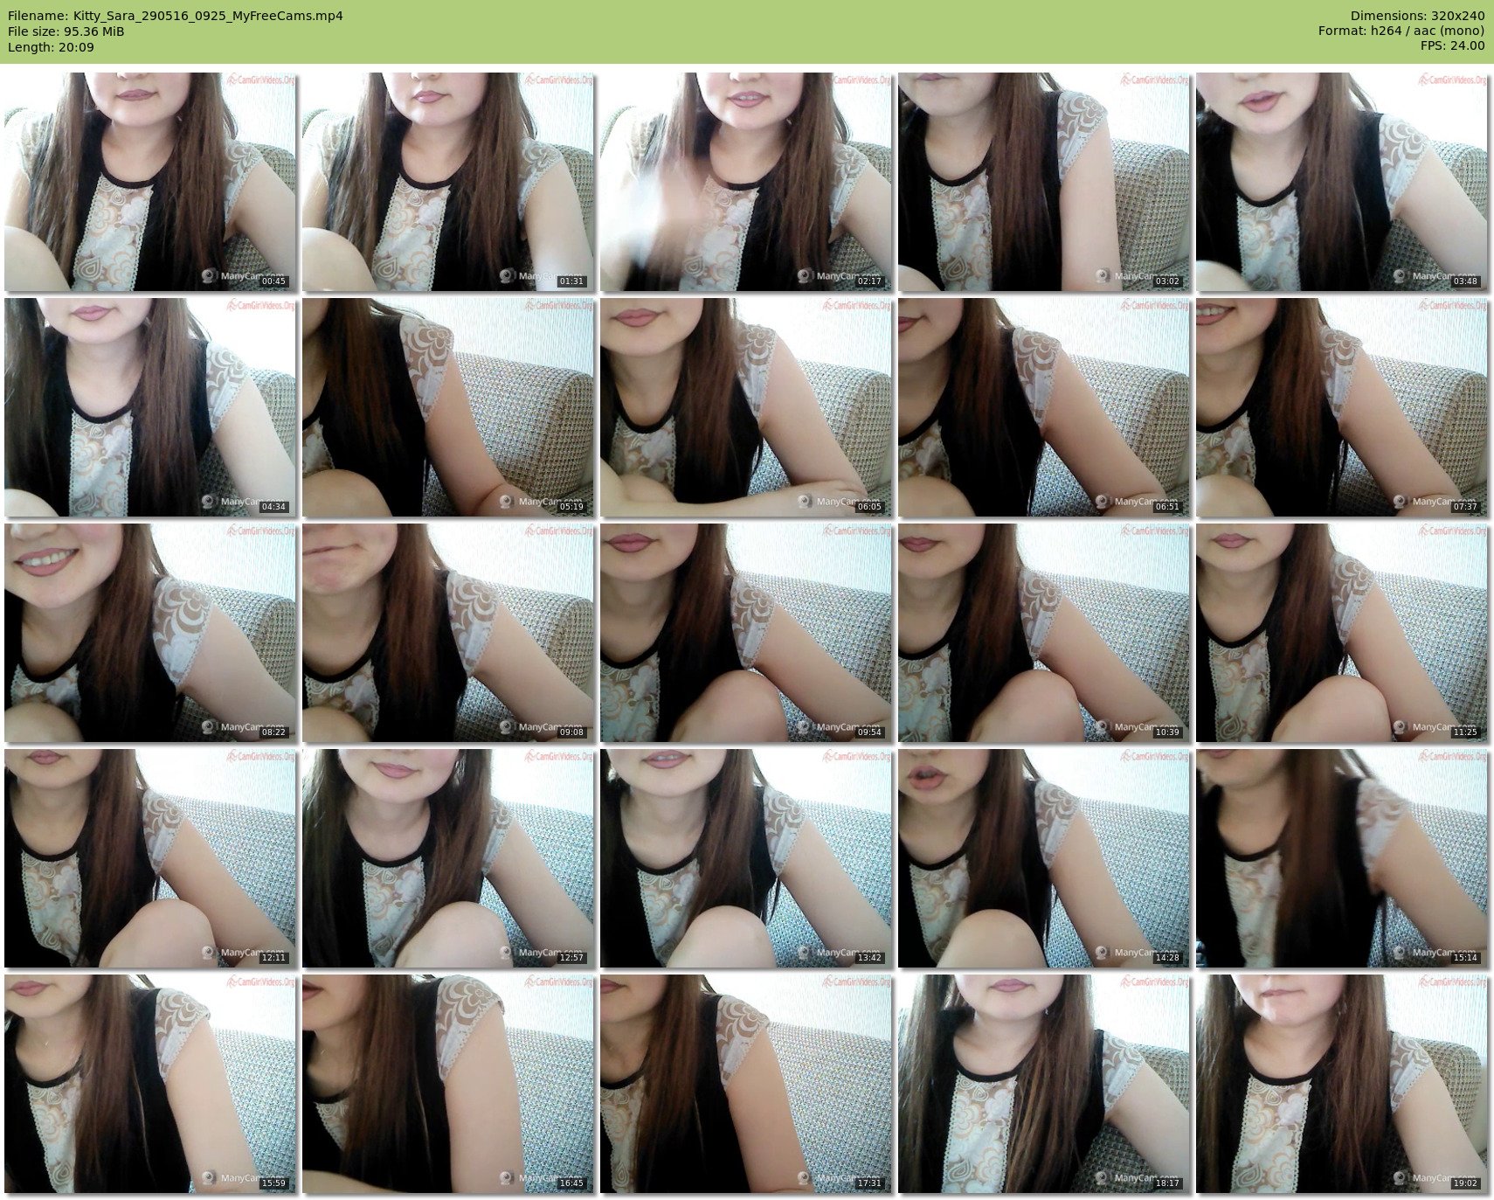The width and height of the screenshot is (1494, 1200).
Task: Select the frame timestamped 04:34
Action: [149, 406]
